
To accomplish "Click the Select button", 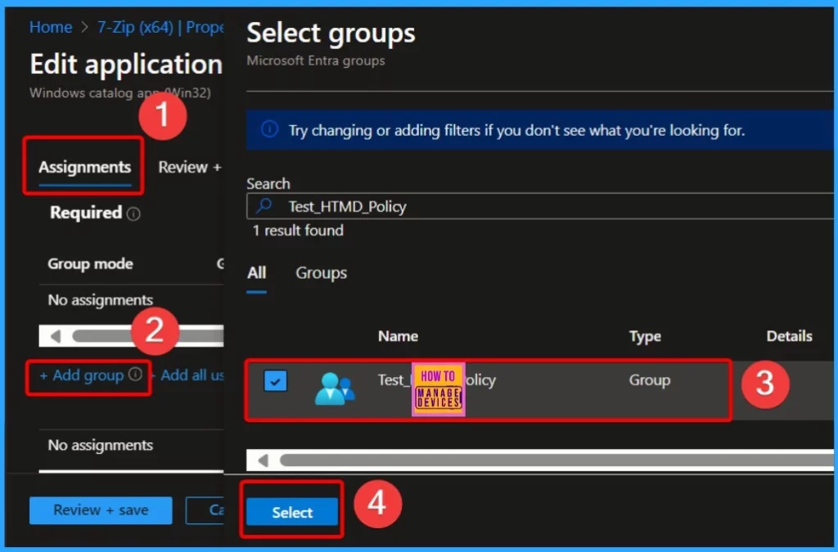I will pos(292,512).
